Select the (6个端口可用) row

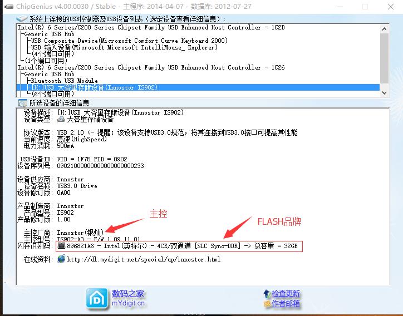53,94
